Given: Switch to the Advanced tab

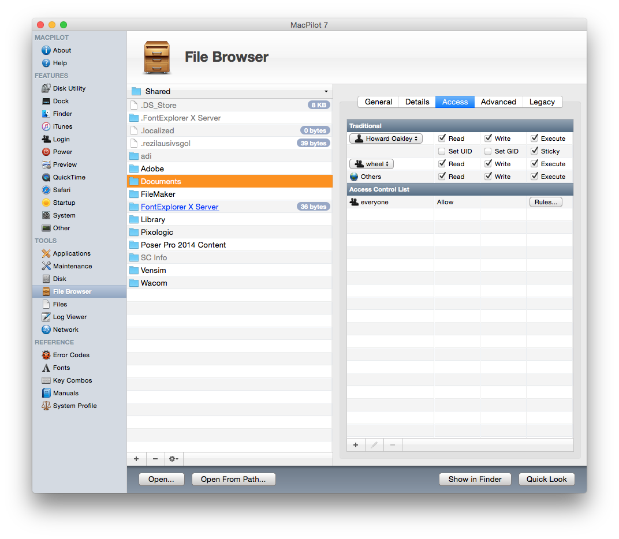Looking at the screenshot, I should pyautogui.click(x=498, y=102).
